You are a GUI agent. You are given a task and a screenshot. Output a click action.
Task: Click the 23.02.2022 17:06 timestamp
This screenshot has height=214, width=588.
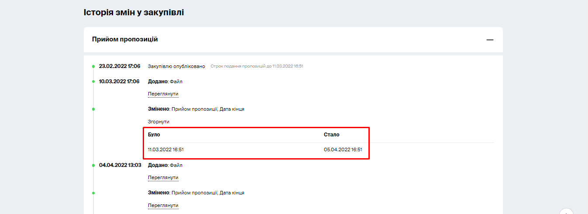(119, 66)
